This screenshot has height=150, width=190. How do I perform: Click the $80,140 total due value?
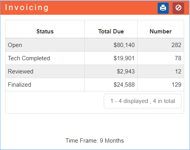(124, 45)
